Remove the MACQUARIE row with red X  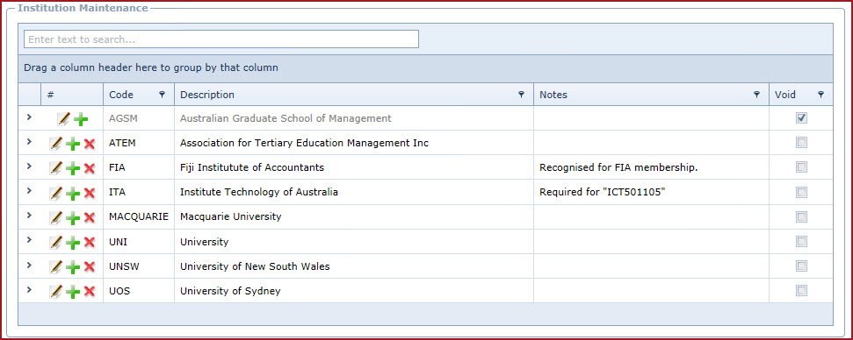tap(90, 218)
